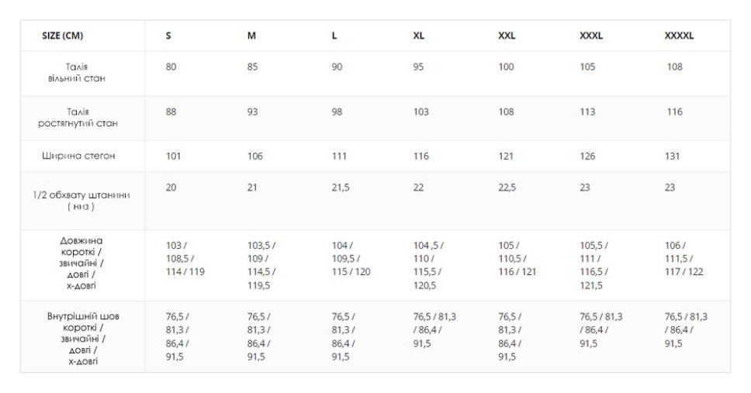Viewport: 751px width, 393px height.
Task: Click the XXL size column header
Action: click(507, 36)
